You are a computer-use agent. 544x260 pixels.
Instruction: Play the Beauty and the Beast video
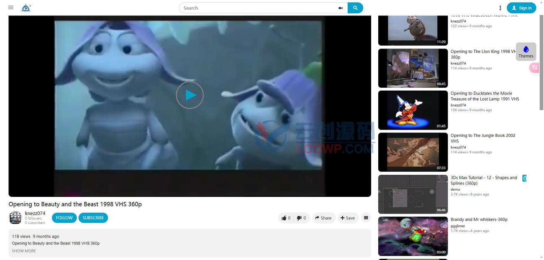(x=190, y=95)
